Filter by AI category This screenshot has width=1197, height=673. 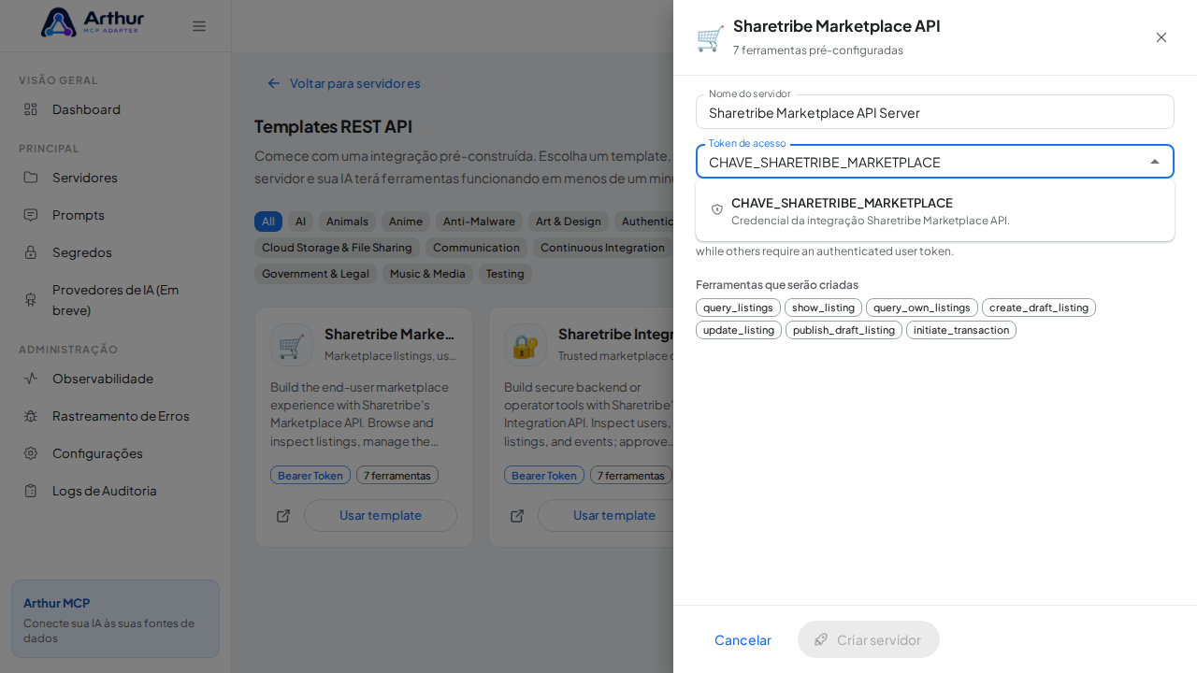[300, 222]
